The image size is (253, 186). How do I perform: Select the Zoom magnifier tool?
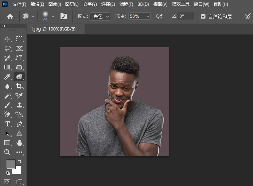tap(7, 152)
